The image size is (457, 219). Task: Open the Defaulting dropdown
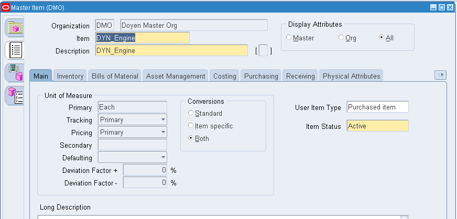133,157
